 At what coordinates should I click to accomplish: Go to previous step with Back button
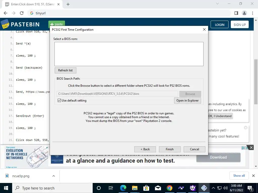point(145,149)
